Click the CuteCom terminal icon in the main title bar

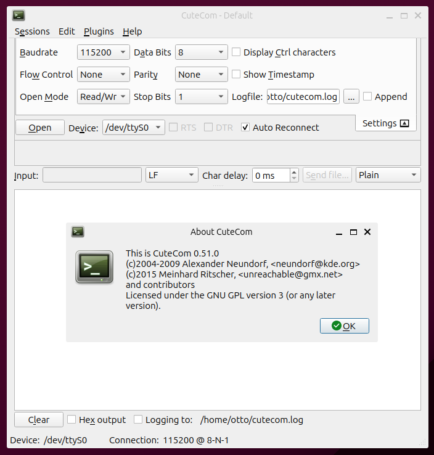pyautogui.click(x=18, y=15)
